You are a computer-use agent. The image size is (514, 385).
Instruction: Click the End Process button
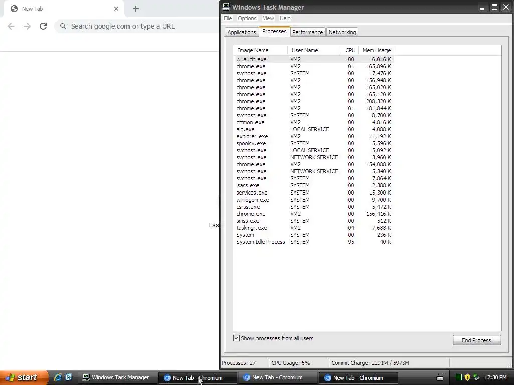[x=477, y=340]
